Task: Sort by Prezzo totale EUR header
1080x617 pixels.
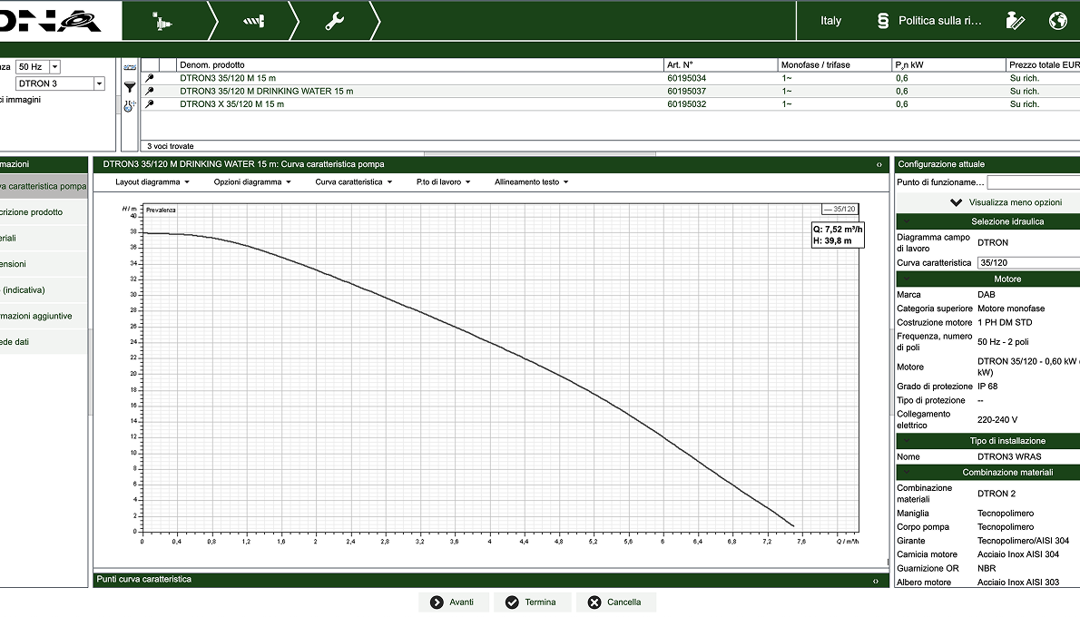Action: (1043, 64)
